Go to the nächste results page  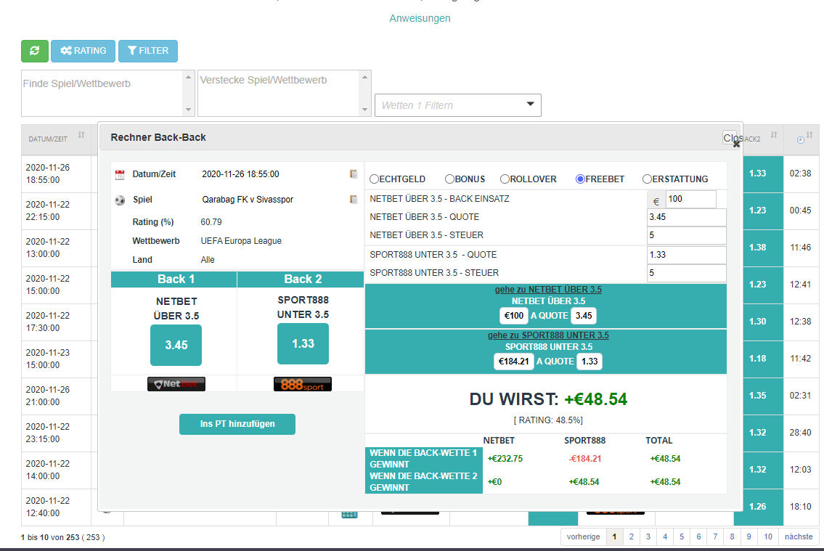(x=799, y=536)
